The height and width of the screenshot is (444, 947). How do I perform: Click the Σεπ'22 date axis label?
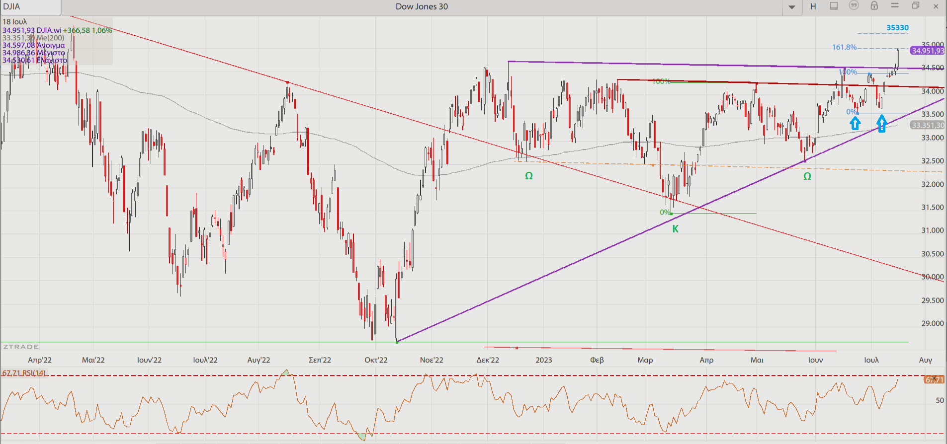(320, 360)
